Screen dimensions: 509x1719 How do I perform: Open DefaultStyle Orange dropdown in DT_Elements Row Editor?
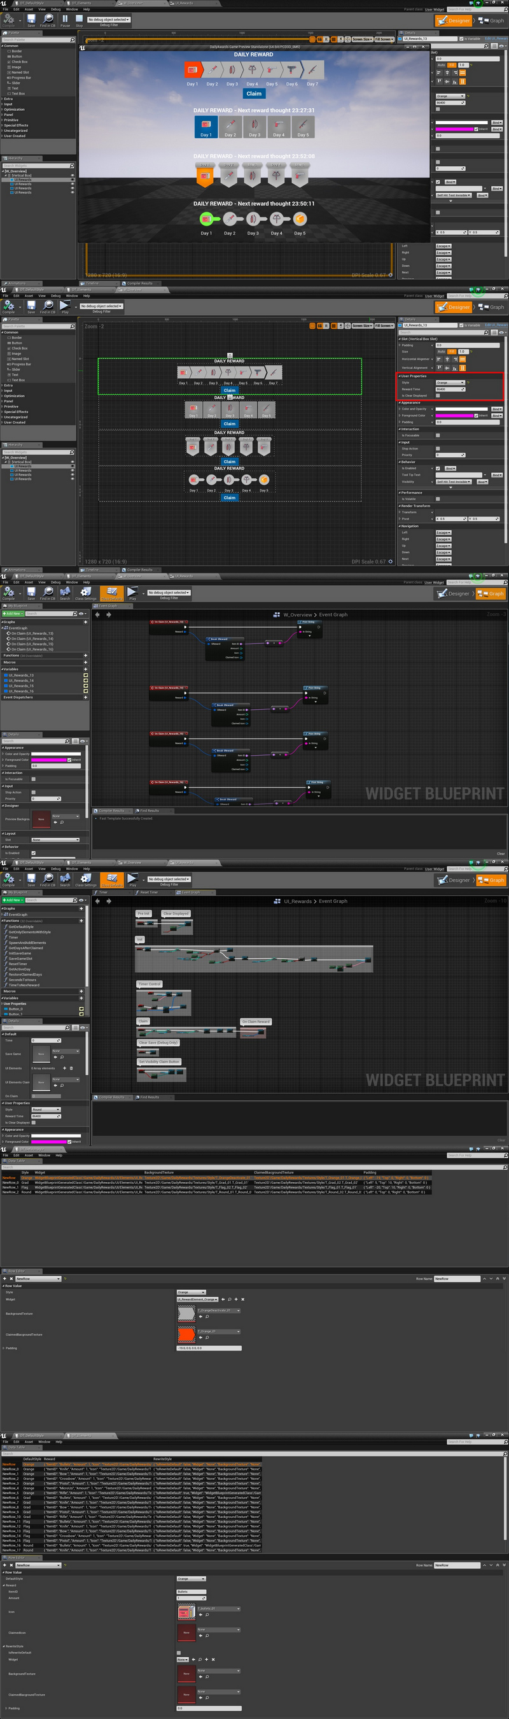click(x=191, y=1579)
